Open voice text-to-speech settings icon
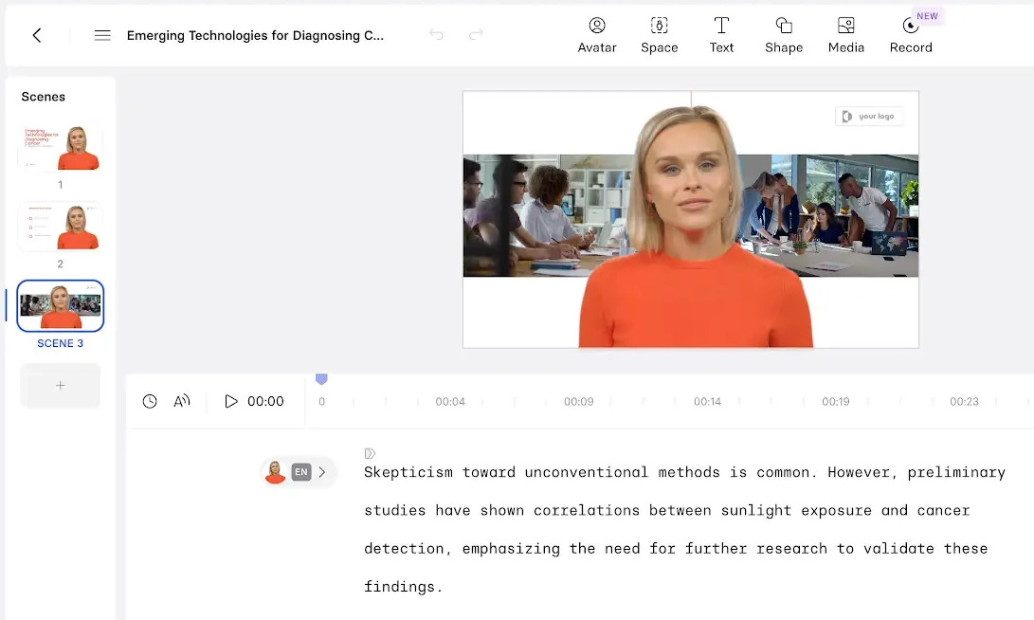The height and width of the screenshot is (620, 1034). 181,401
